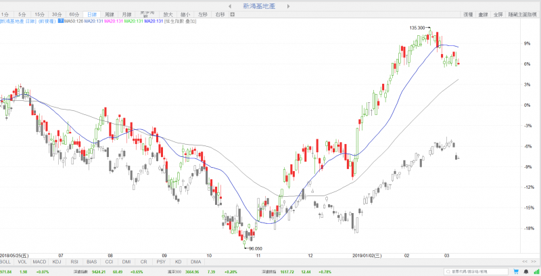This screenshot has width=541, height=276.
Task: Click the 畫線 draw line button
Action: point(483,14)
